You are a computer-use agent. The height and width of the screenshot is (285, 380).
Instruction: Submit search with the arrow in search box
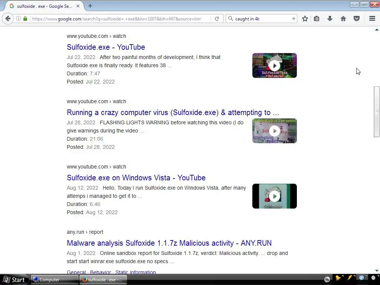pyautogui.click(x=293, y=19)
